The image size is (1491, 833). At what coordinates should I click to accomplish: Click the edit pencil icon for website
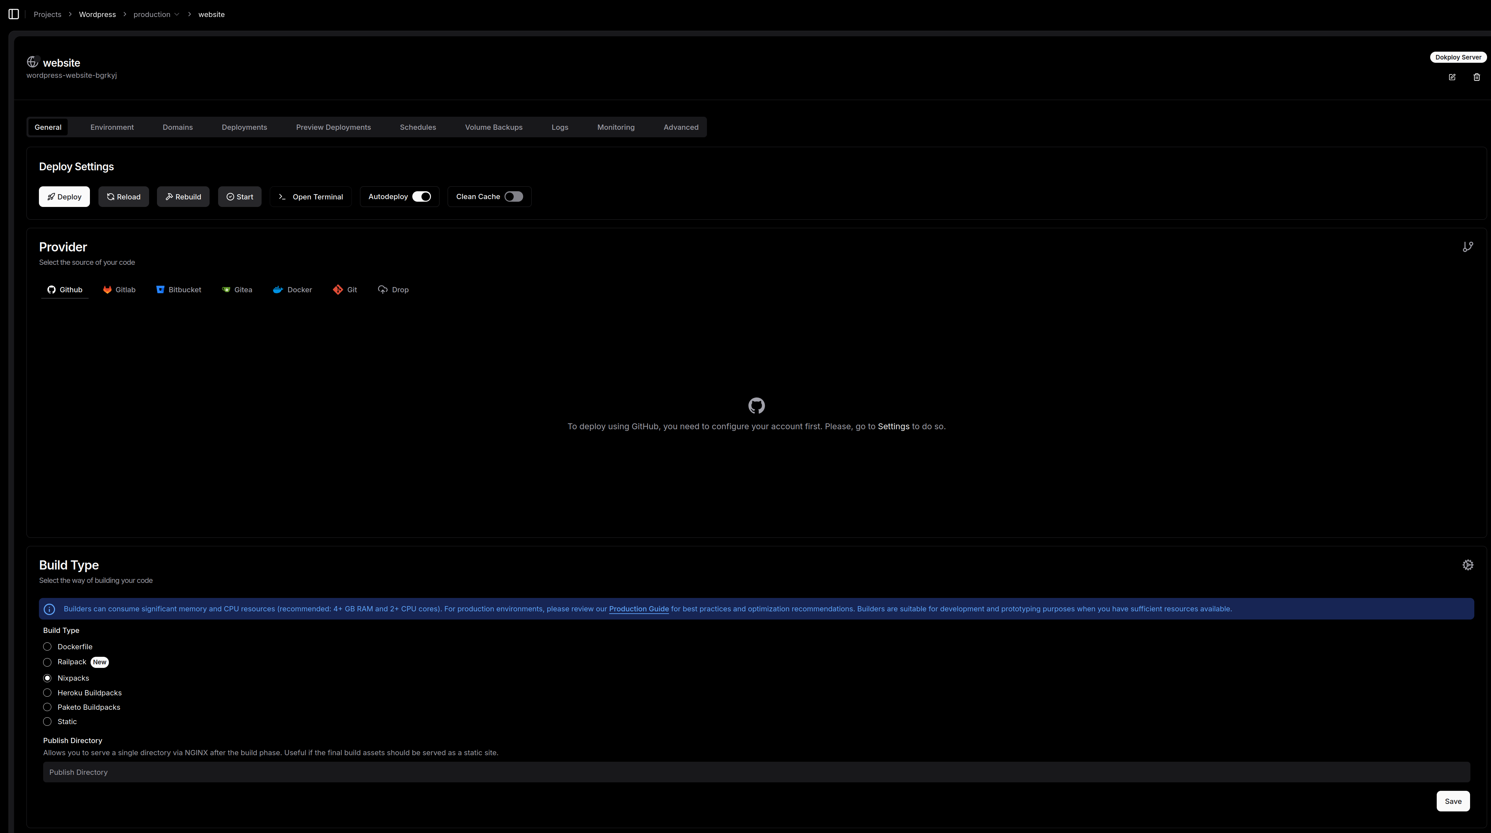point(1452,77)
